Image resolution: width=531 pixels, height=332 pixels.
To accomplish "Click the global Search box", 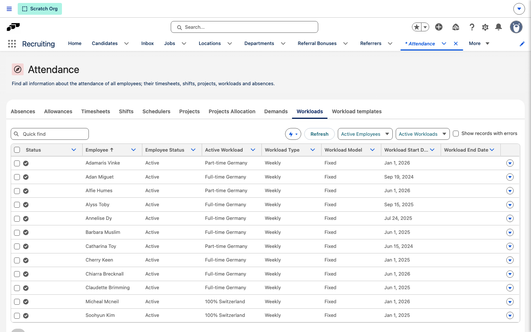I will [244, 27].
